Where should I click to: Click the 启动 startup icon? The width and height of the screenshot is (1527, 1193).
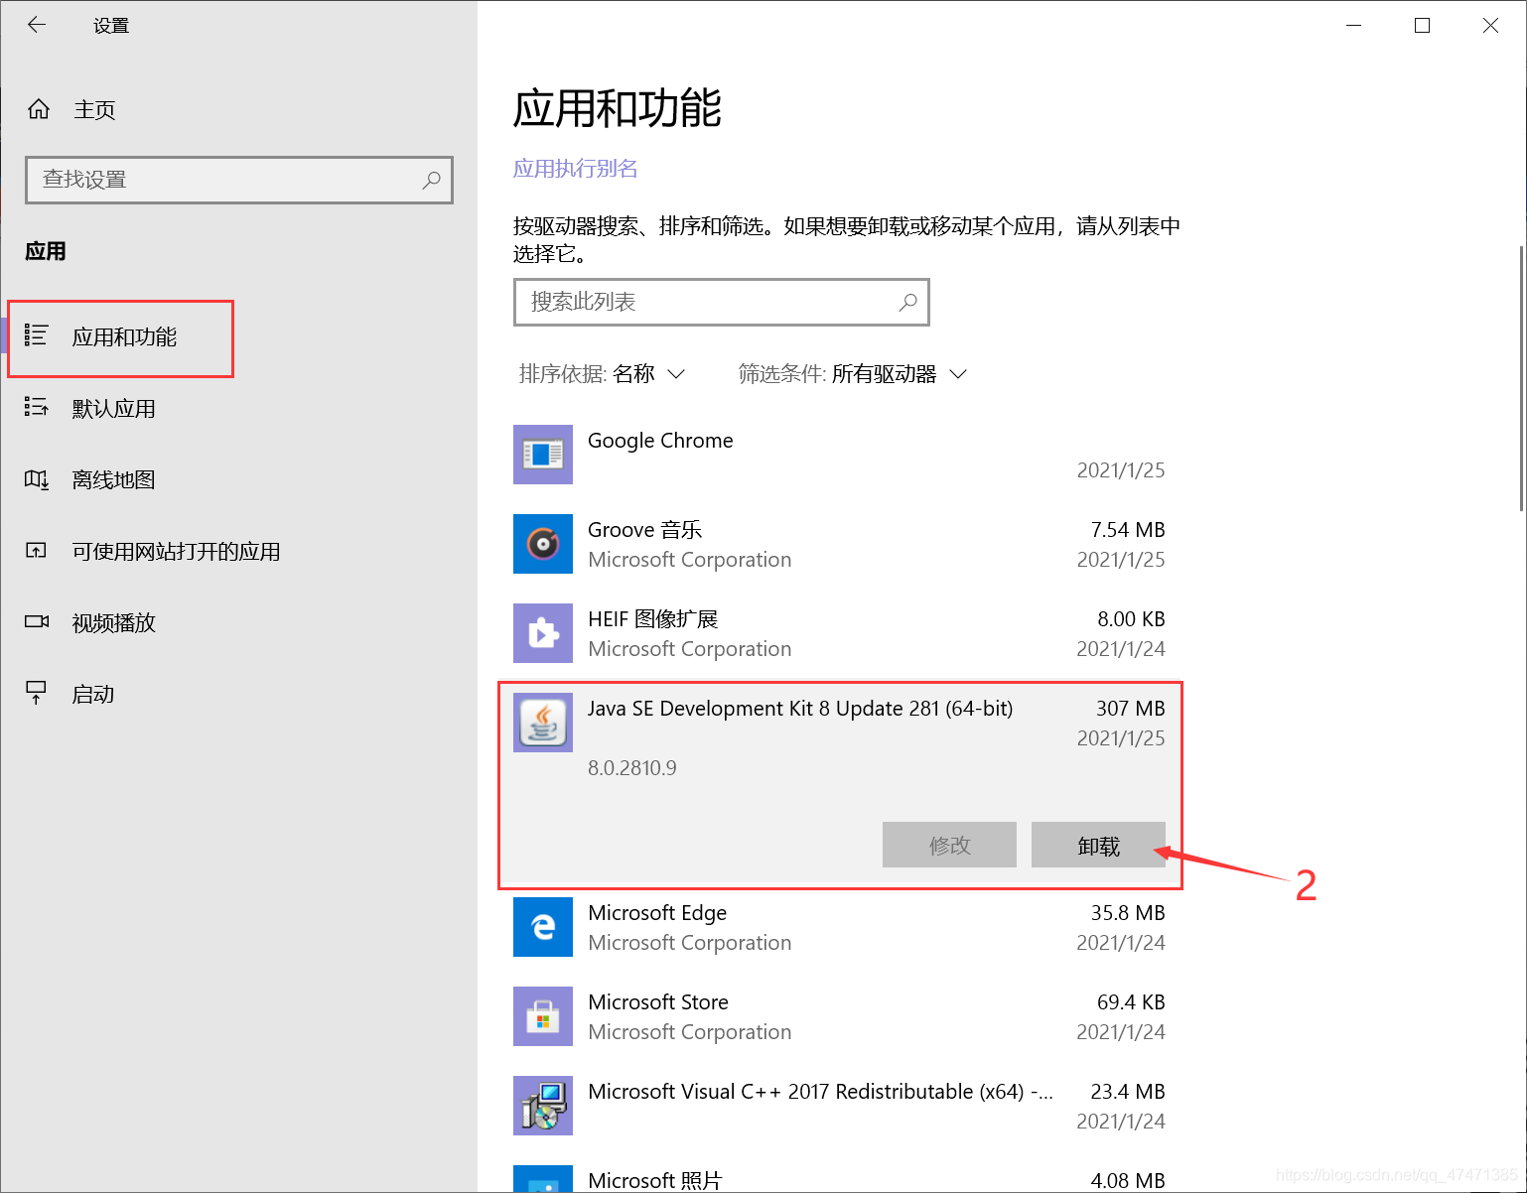(x=37, y=693)
